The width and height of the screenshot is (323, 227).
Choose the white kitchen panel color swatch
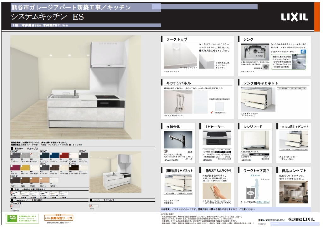click(220, 107)
